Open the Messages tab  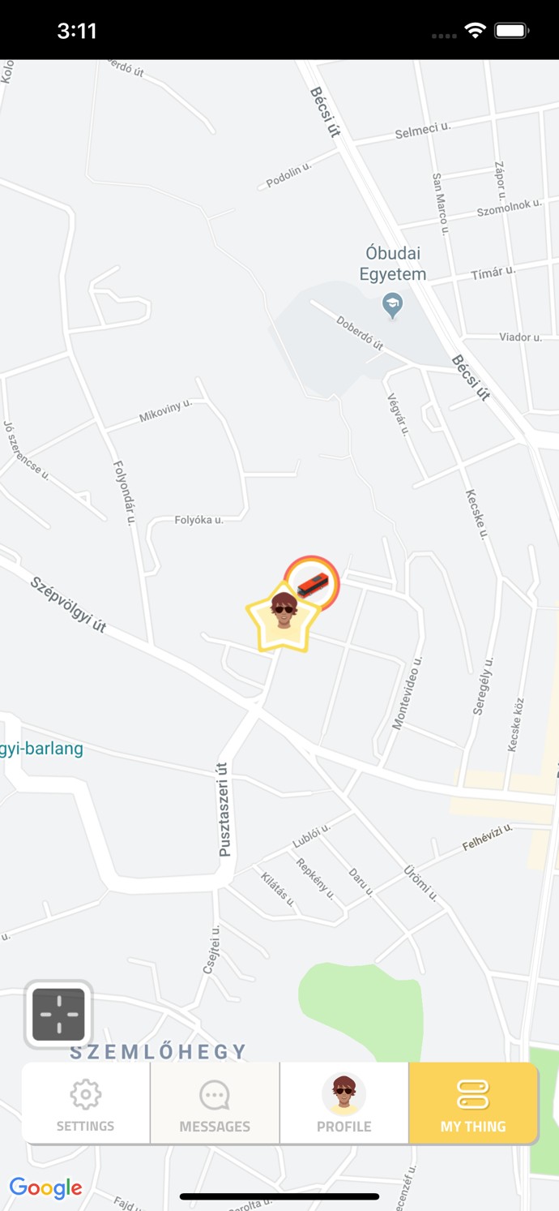tap(215, 1103)
